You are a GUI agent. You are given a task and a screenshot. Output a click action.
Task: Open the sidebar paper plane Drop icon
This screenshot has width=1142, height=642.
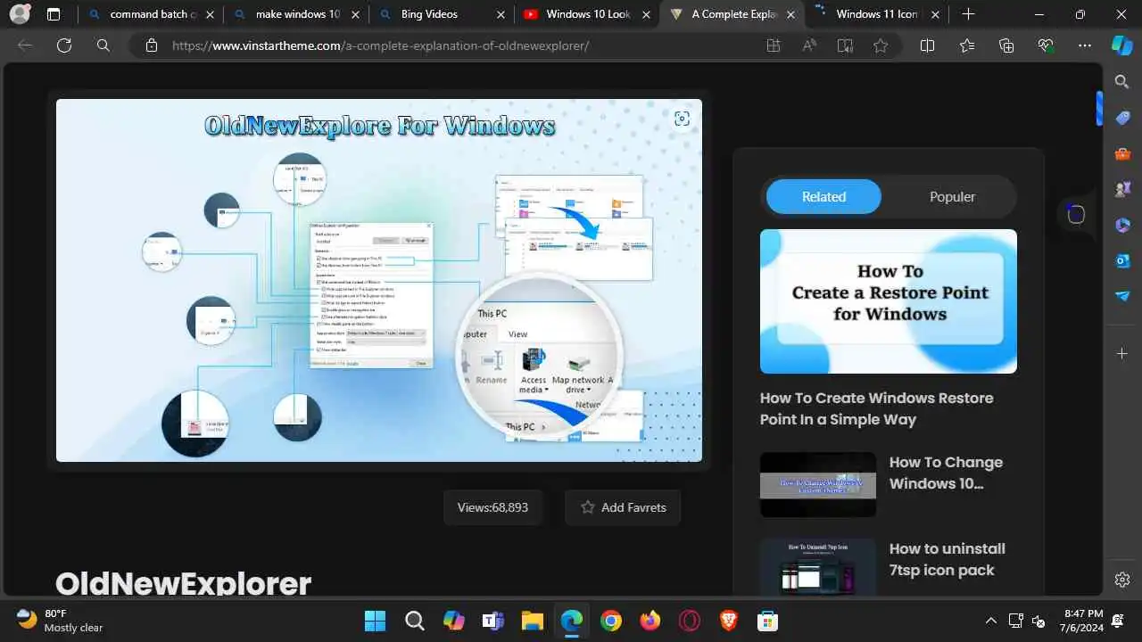[1122, 296]
